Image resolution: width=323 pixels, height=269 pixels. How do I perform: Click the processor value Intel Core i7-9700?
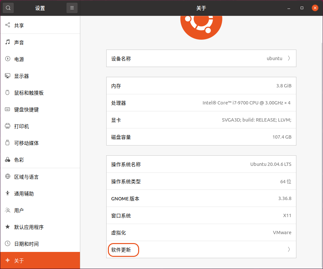[246, 103]
